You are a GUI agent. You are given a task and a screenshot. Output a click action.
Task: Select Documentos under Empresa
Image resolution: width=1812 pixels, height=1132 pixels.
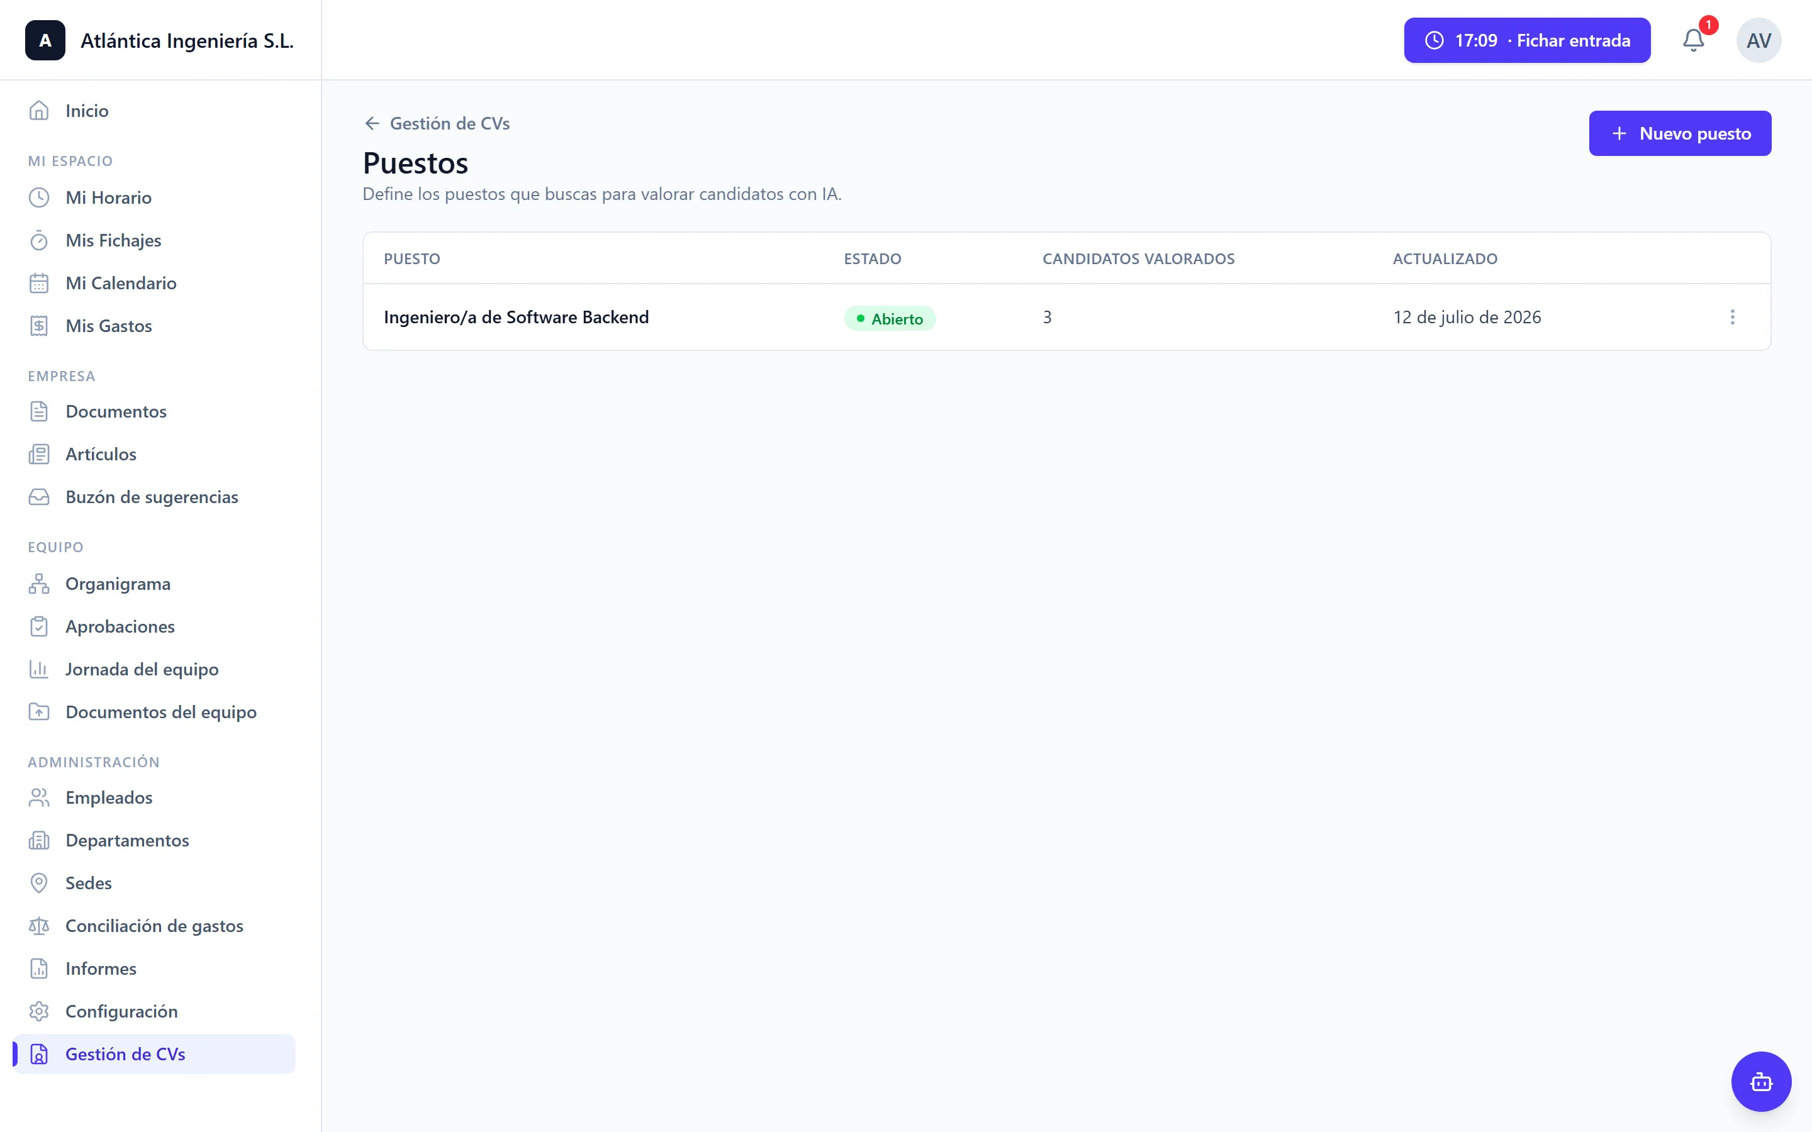[x=154, y=411]
